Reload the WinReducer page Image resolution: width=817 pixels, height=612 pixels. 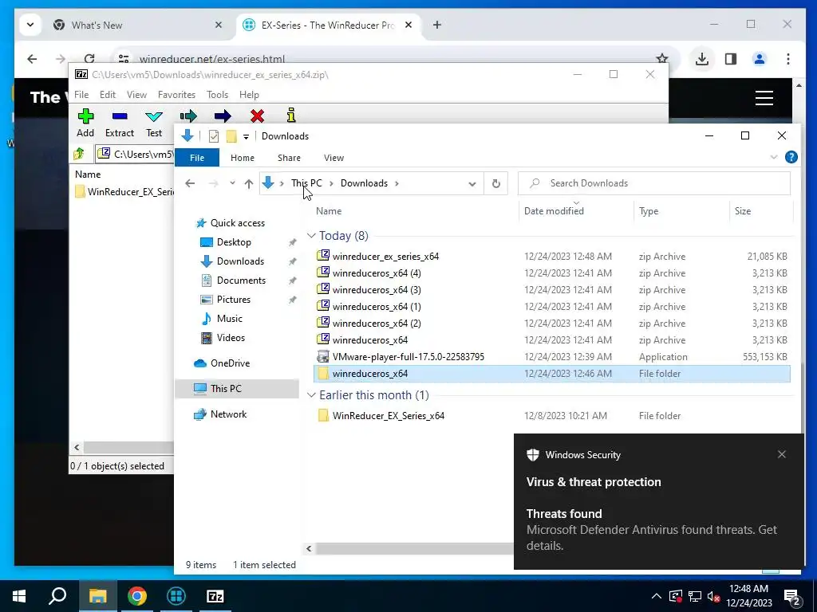tap(89, 59)
